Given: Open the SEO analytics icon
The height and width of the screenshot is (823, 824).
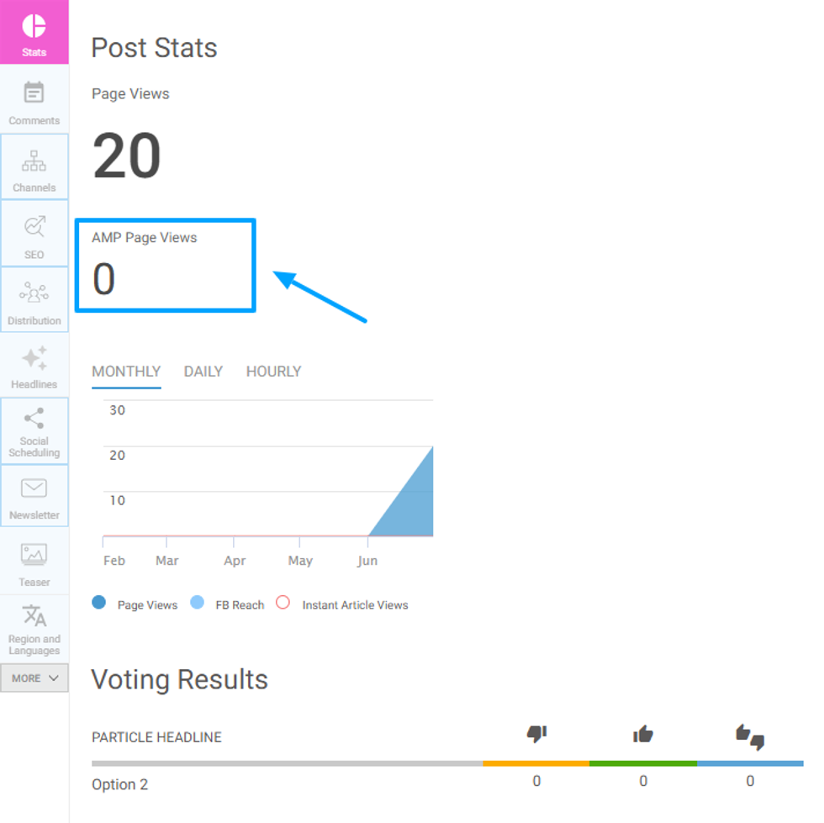Looking at the screenshot, I should (x=34, y=226).
